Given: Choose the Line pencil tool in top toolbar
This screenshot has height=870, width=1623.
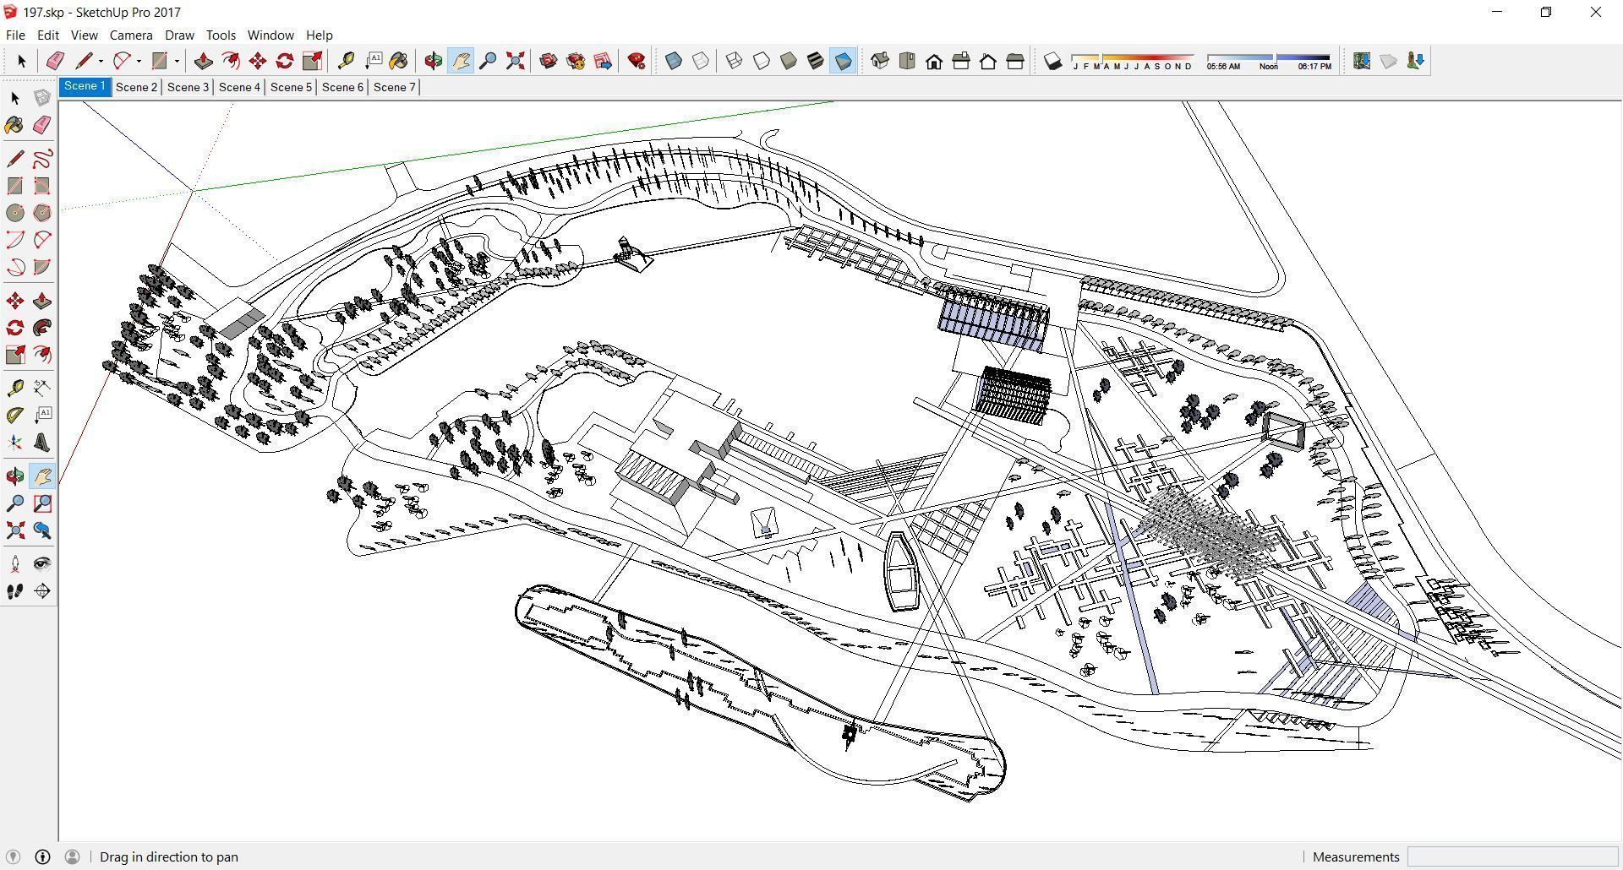Looking at the screenshot, I should [83, 61].
